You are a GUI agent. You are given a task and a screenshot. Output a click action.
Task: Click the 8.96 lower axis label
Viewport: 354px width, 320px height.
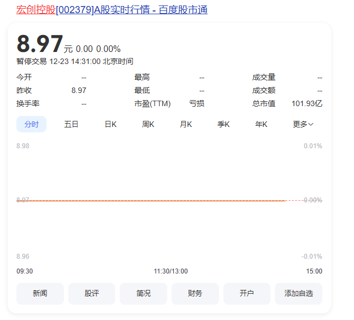23,257
